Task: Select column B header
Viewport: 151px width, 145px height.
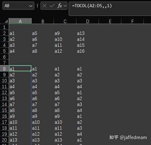Action: pos(43,21)
